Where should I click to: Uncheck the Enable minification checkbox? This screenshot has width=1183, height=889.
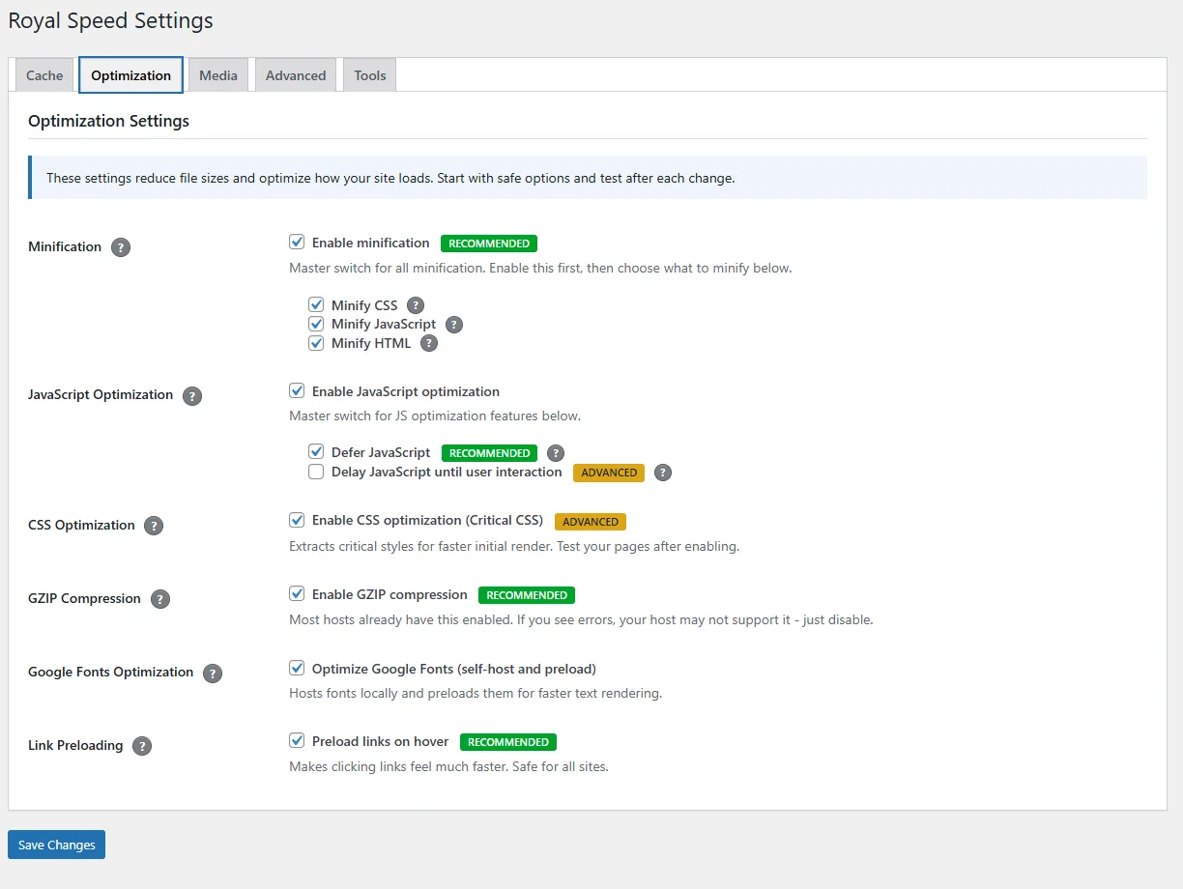click(x=297, y=242)
